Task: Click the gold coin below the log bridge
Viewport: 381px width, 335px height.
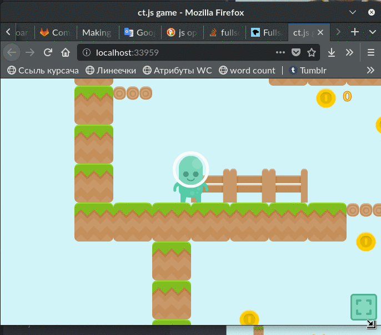Action: [366, 242]
